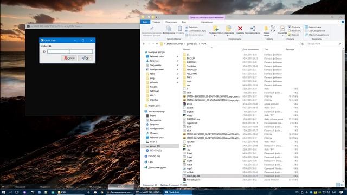This screenshot has width=347, height=195.
Task: Click the Task View icon in taskbar
Action: point(17,192)
